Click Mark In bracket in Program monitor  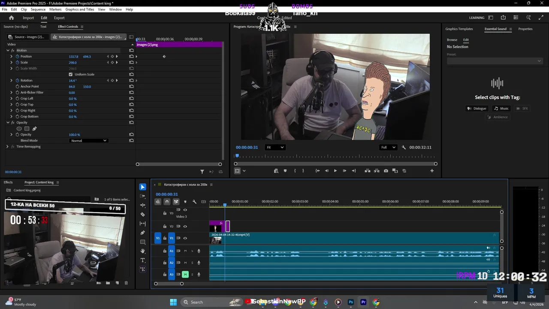tap(295, 171)
